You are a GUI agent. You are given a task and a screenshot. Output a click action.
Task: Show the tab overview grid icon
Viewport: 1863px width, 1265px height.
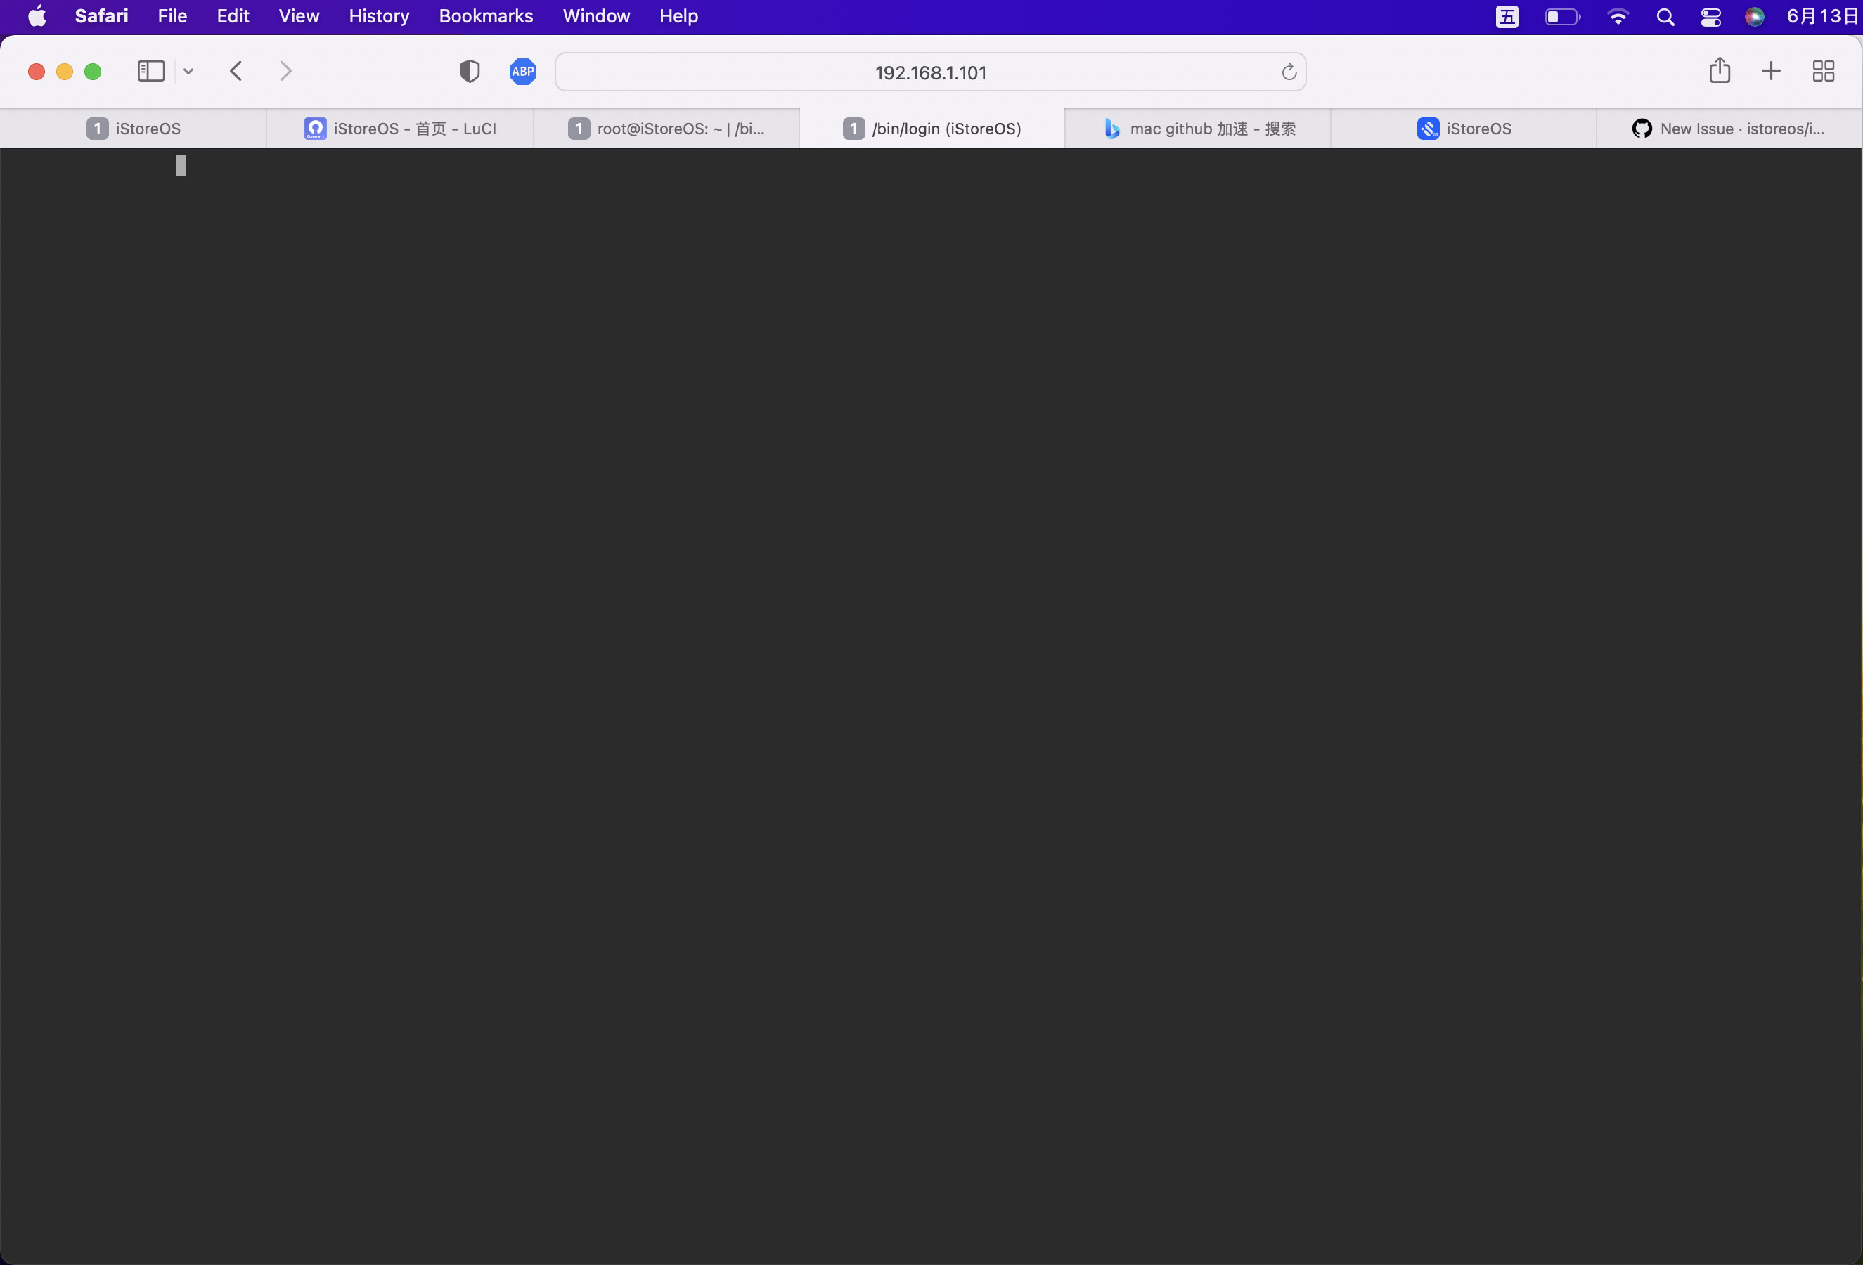(1823, 71)
